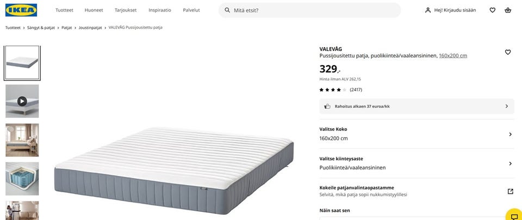This screenshot has width=522, height=220.
Task: Open the Inspiraatio menu
Action: 160,10
